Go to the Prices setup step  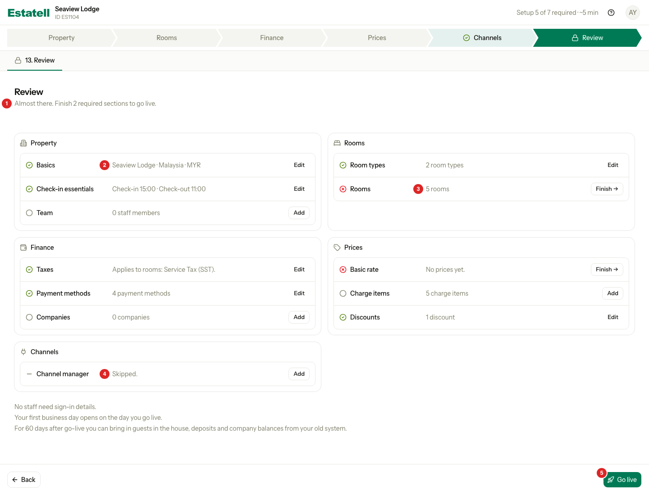tap(377, 38)
